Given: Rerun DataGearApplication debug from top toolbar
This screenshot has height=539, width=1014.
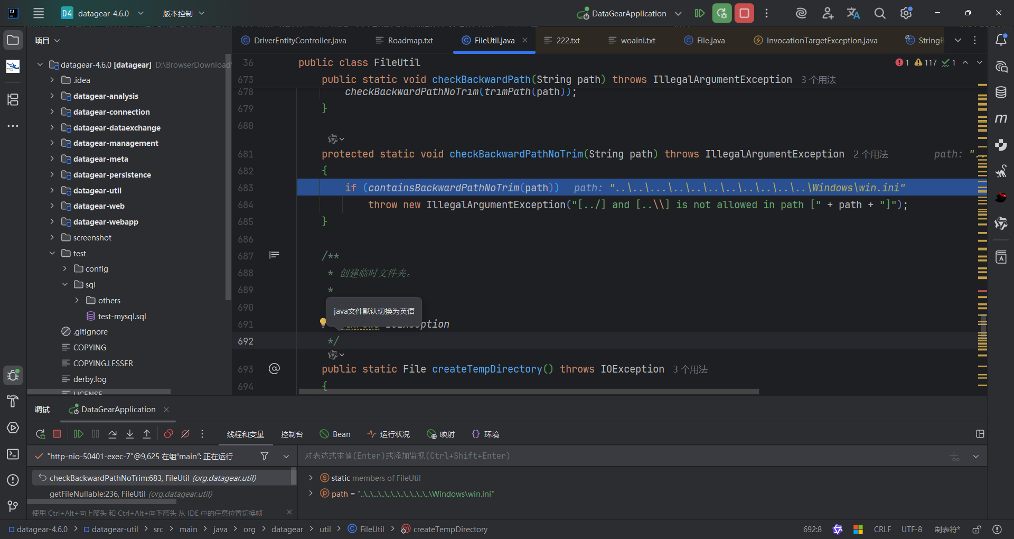Looking at the screenshot, I should click(x=722, y=13).
